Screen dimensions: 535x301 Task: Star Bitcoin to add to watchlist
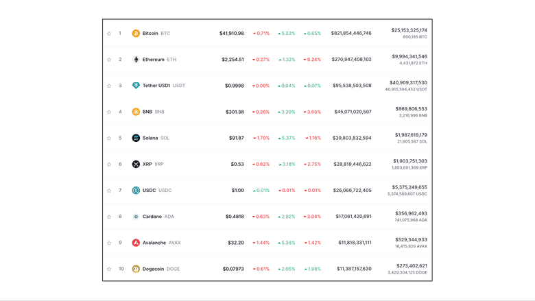click(109, 34)
